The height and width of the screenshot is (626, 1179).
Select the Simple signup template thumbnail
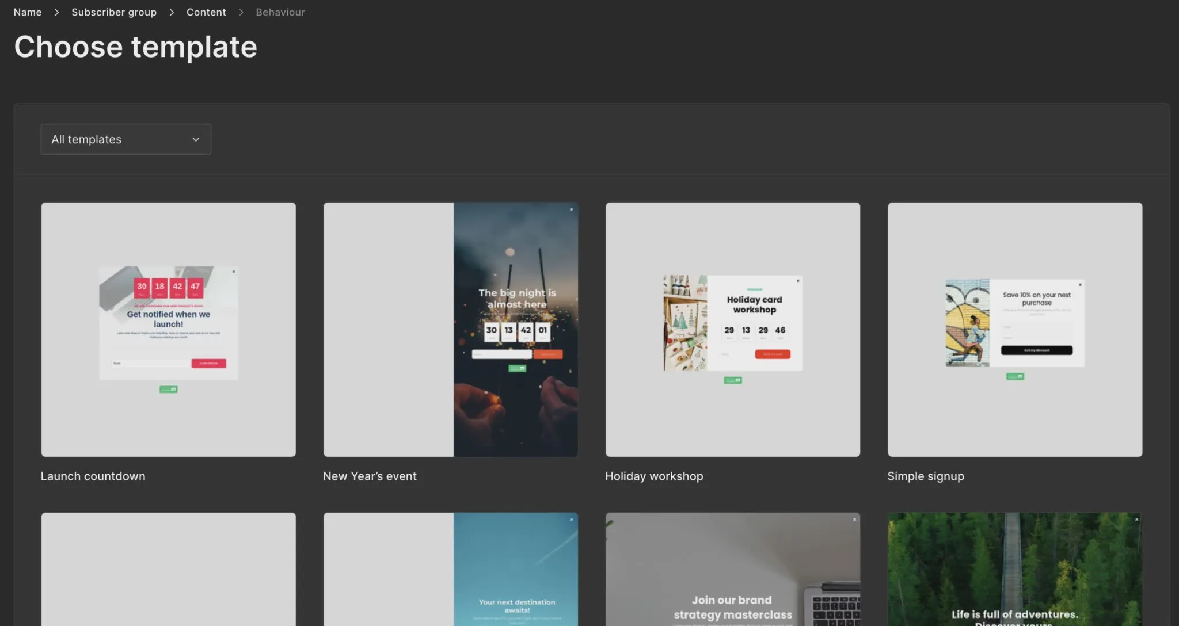pos(1015,329)
